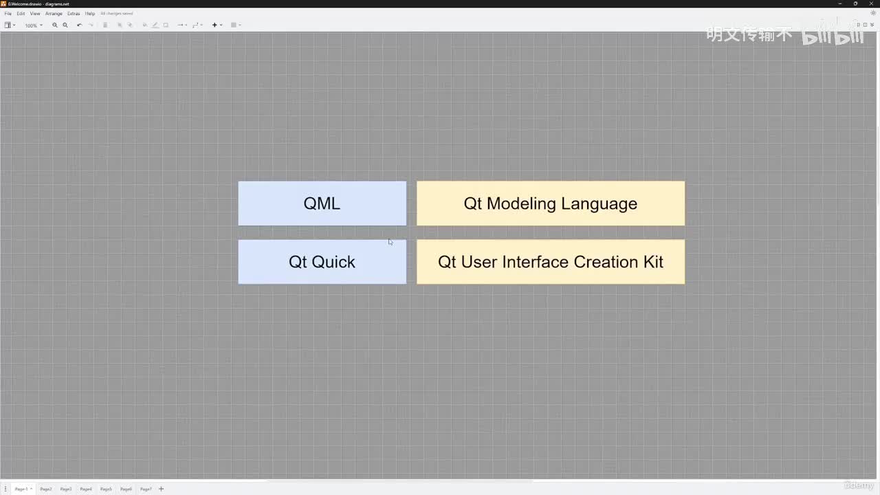Toggle the Format panel icon

866,25
